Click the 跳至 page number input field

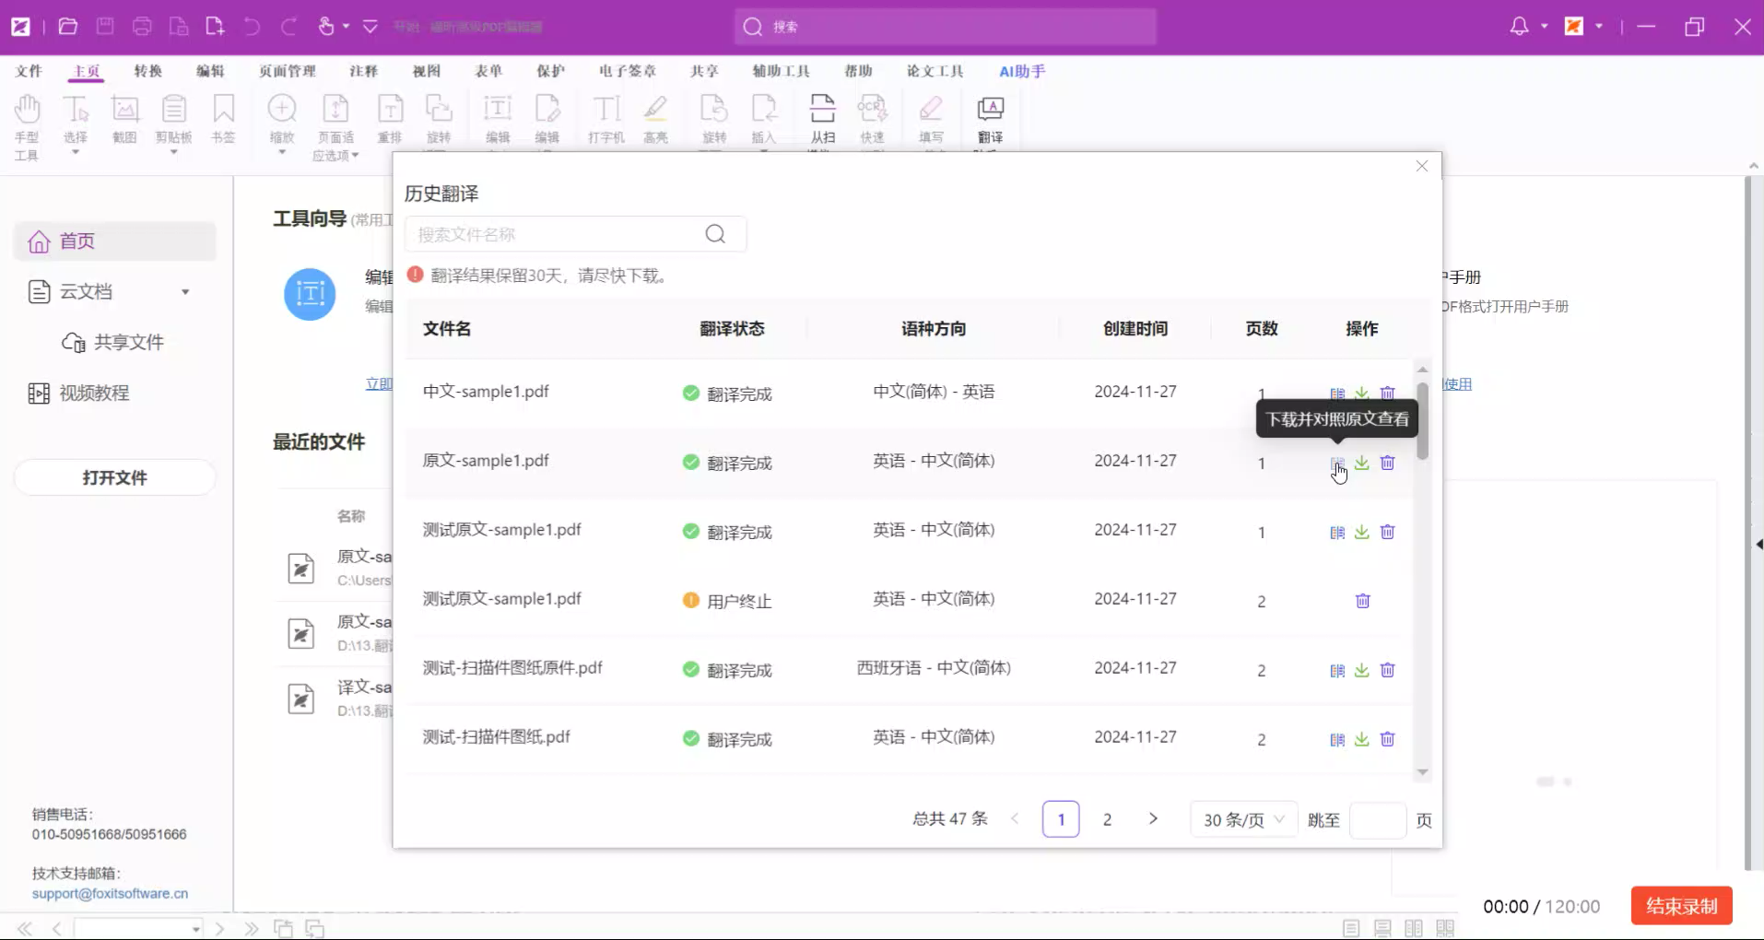coord(1378,819)
